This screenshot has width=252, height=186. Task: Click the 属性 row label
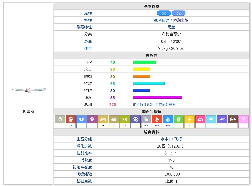point(88,13)
